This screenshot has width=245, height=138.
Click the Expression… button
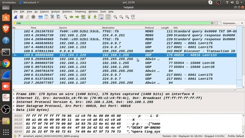(x=230, y=23)
